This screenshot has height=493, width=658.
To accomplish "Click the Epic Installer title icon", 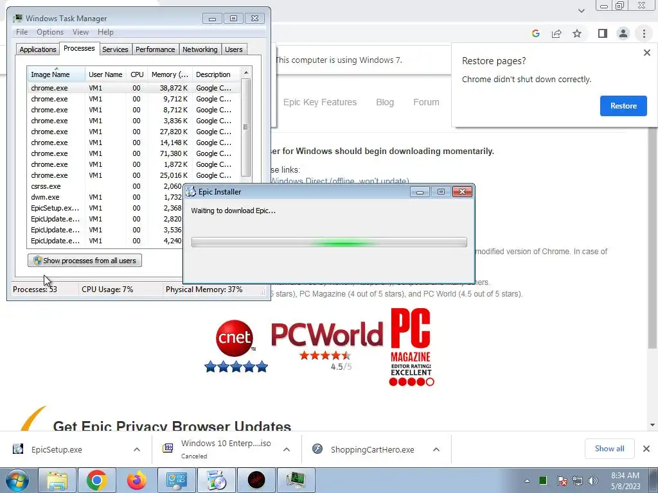I will pos(191,191).
